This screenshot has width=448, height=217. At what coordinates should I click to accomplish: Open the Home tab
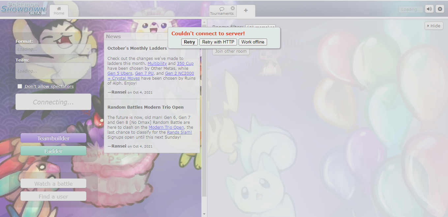(59, 11)
